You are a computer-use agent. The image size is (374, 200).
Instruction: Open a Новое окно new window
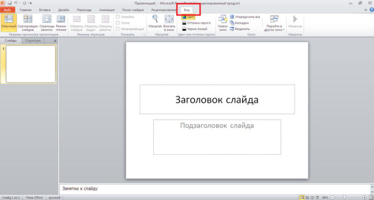[x=223, y=22]
